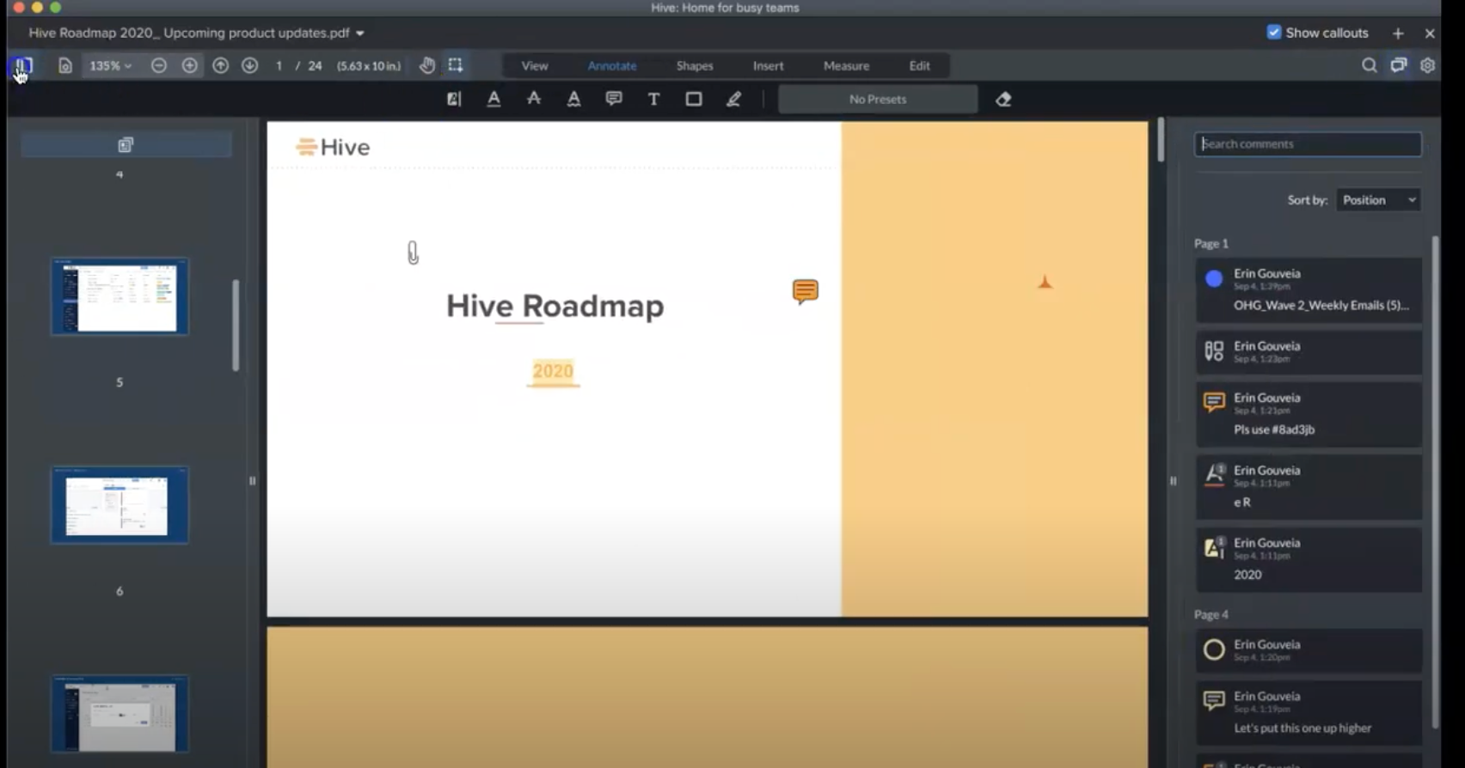The height and width of the screenshot is (768, 1465).
Task: Select the Pan hand tool
Action: (426, 65)
